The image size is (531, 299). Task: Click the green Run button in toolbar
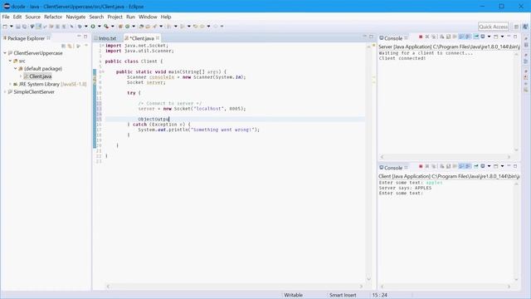[x=92, y=26]
